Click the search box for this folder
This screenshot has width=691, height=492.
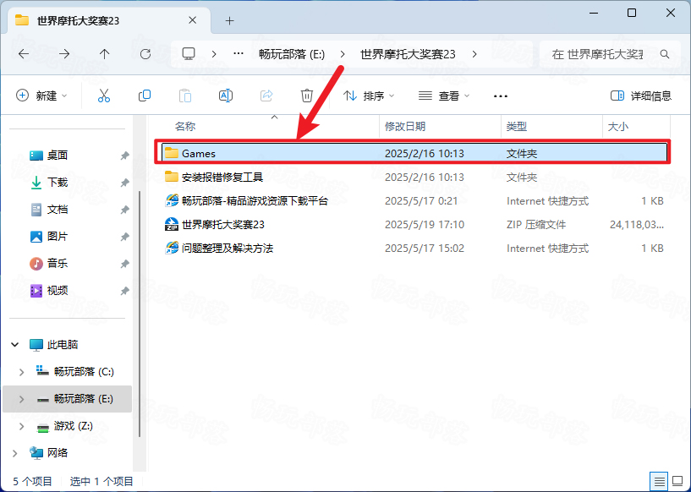pyautogui.click(x=611, y=54)
